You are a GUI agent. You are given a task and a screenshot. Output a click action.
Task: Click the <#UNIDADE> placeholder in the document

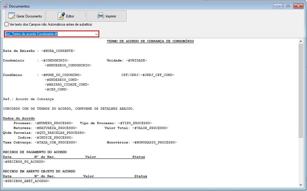137,60
